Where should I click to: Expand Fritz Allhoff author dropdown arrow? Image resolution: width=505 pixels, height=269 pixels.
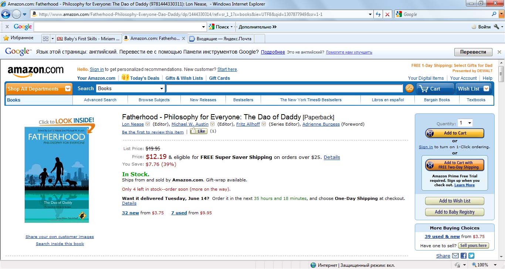[264, 124]
